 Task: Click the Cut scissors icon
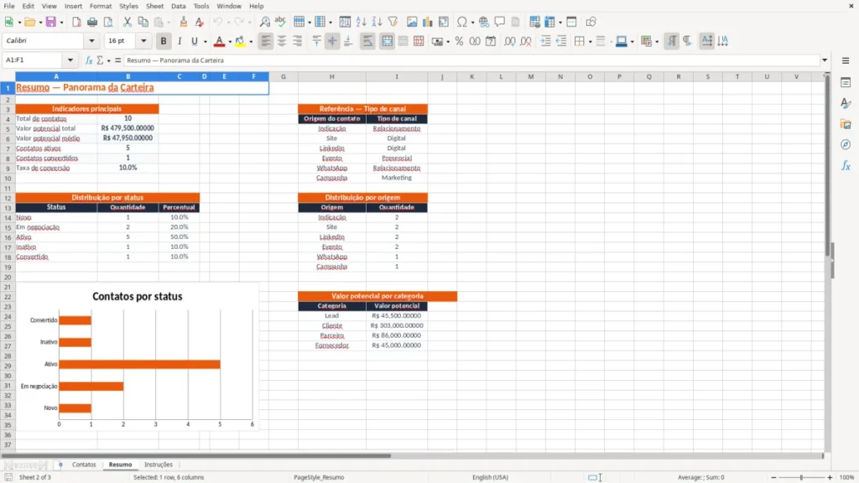tap(128, 22)
